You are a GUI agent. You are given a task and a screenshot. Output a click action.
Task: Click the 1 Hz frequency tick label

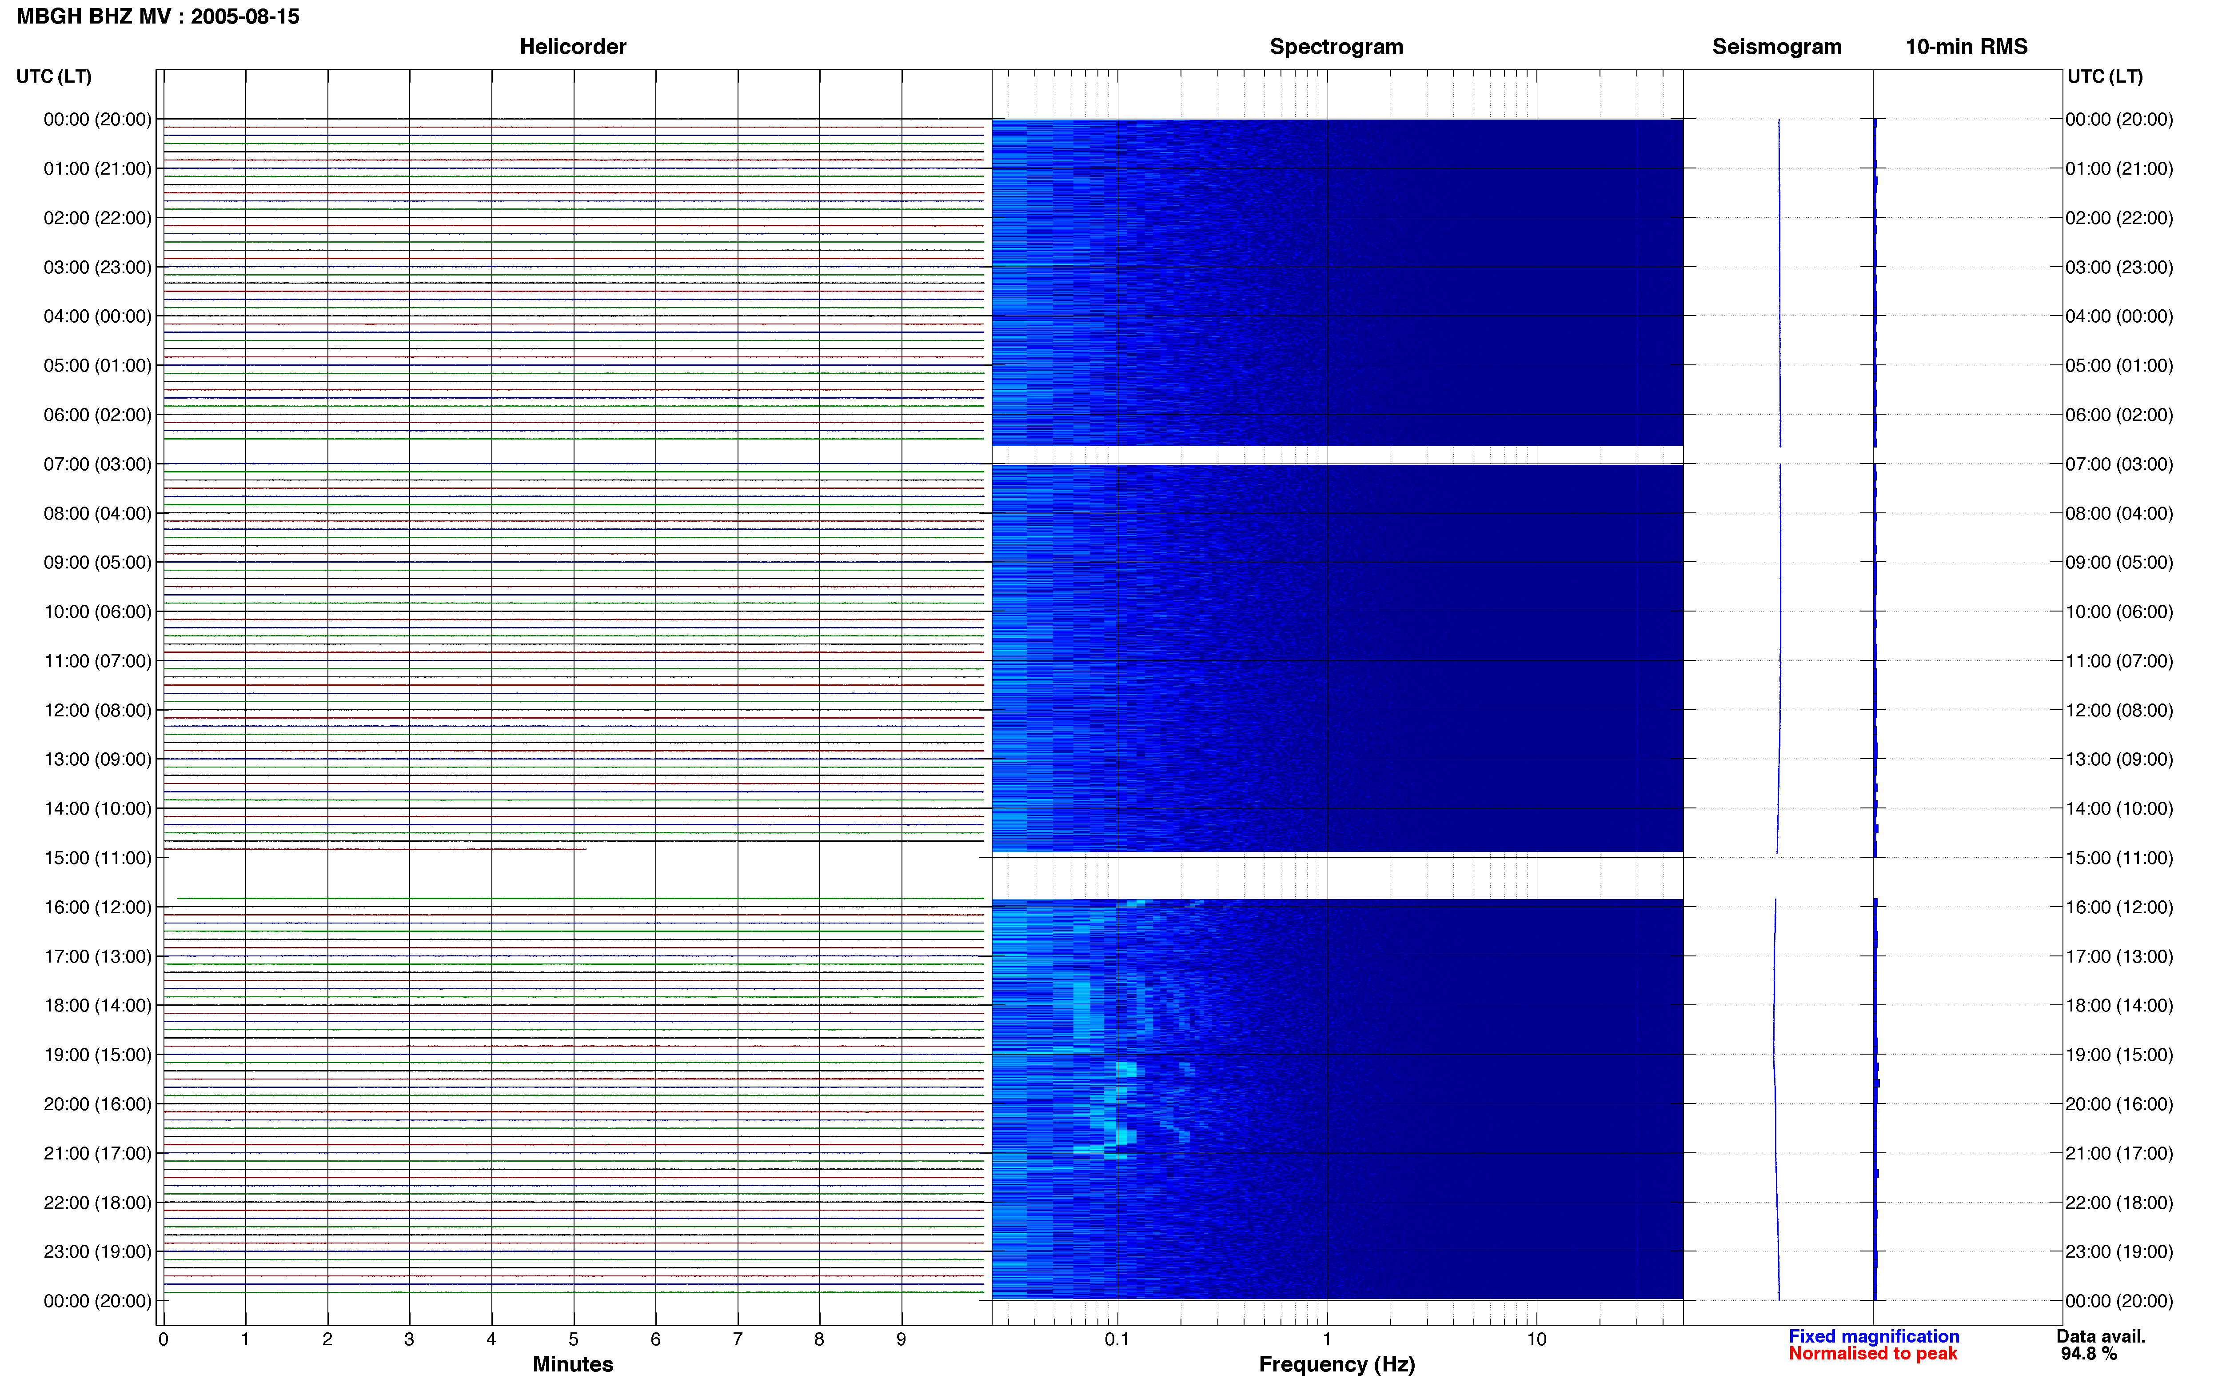coord(1327,1339)
